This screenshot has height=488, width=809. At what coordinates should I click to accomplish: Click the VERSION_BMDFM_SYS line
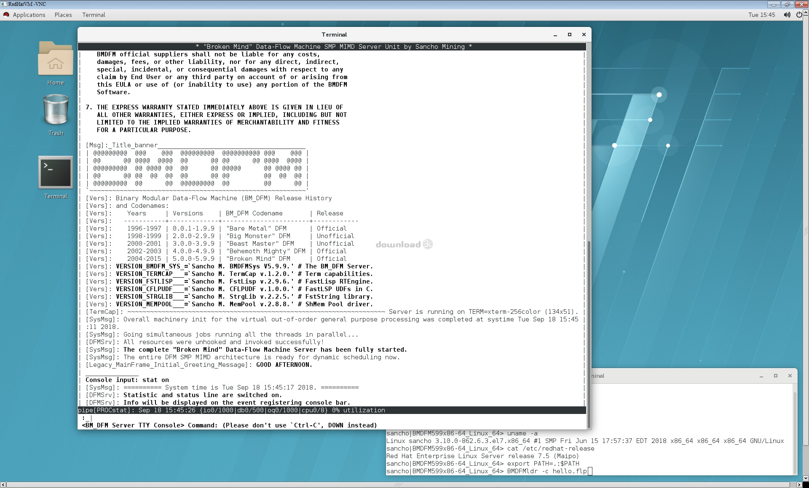pos(229,266)
